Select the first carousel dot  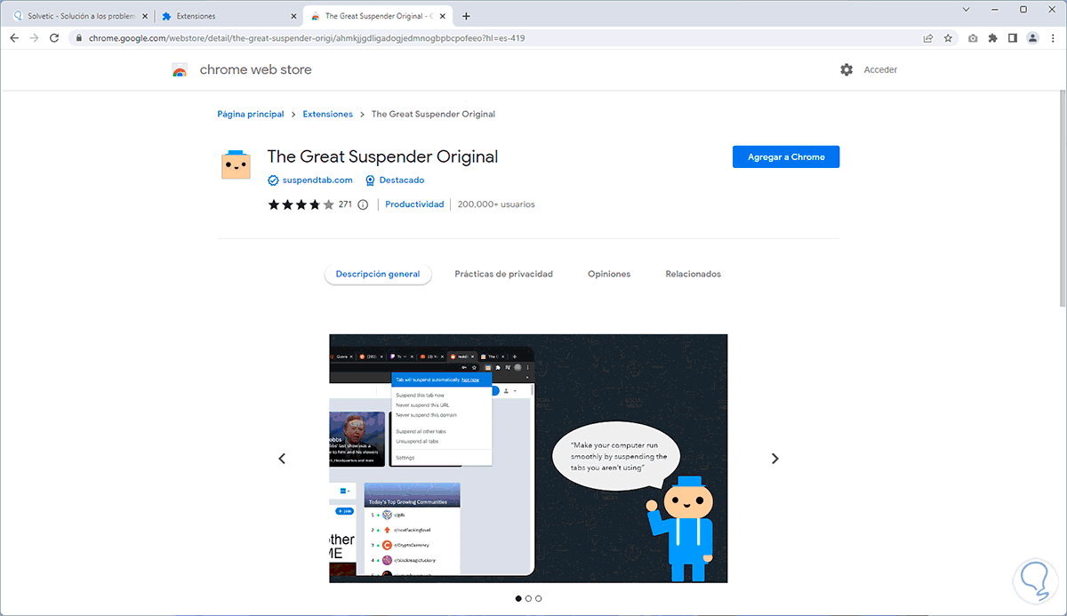[x=518, y=598]
